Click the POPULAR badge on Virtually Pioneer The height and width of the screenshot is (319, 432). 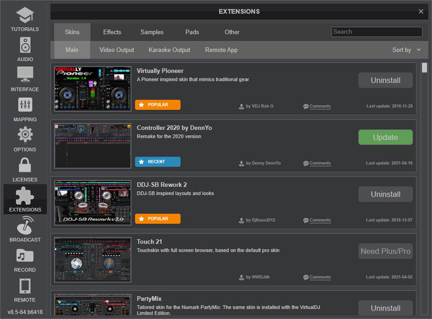(x=158, y=105)
